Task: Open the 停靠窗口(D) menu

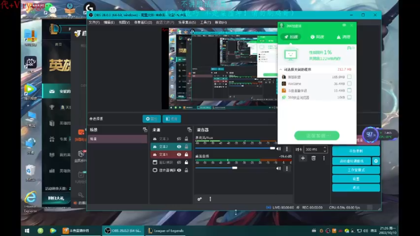Action: (x=143, y=23)
